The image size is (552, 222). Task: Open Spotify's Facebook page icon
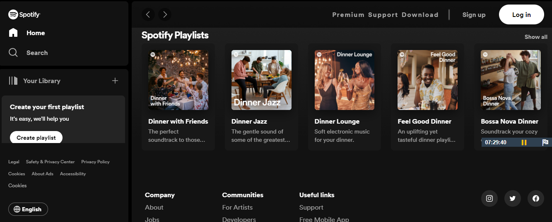pyautogui.click(x=536, y=198)
